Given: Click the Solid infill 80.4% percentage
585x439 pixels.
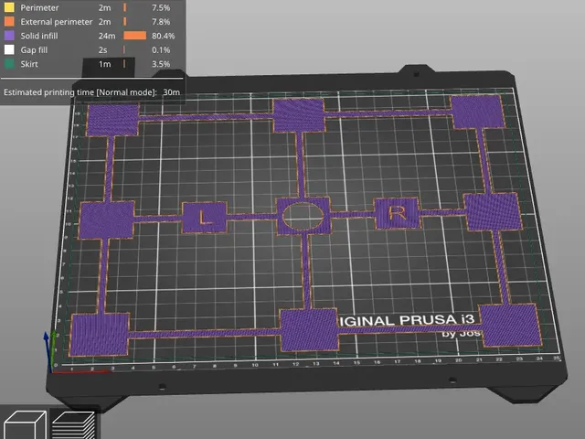Looking at the screenshot, I should (163, 36).
